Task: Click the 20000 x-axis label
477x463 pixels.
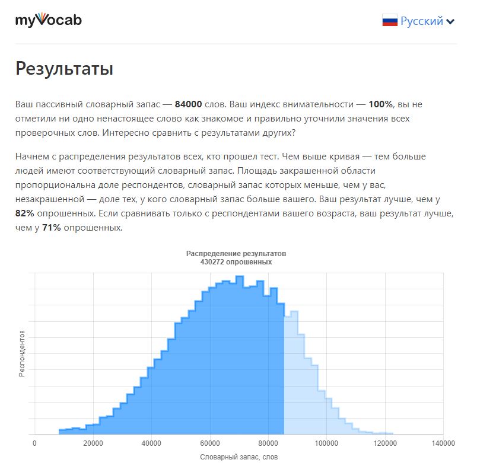Action: (93, 443)
